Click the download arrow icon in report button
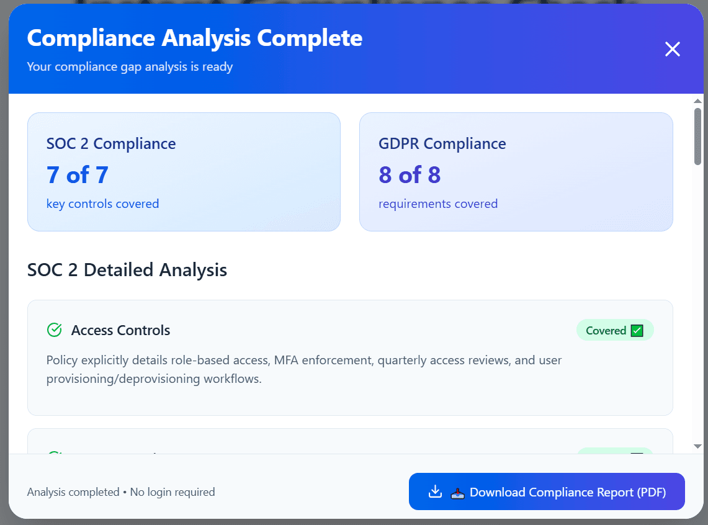The width and height of the screenshot is (708, 525). pos(435,491)
